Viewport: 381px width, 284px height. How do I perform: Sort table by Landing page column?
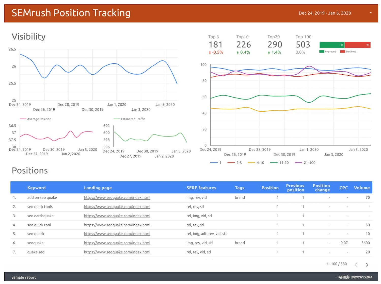[98, 188]
